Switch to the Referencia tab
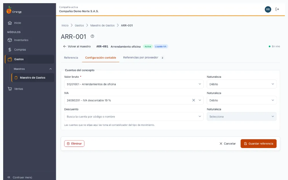Viewport: 288px width, 180px height. click(71, 58)
